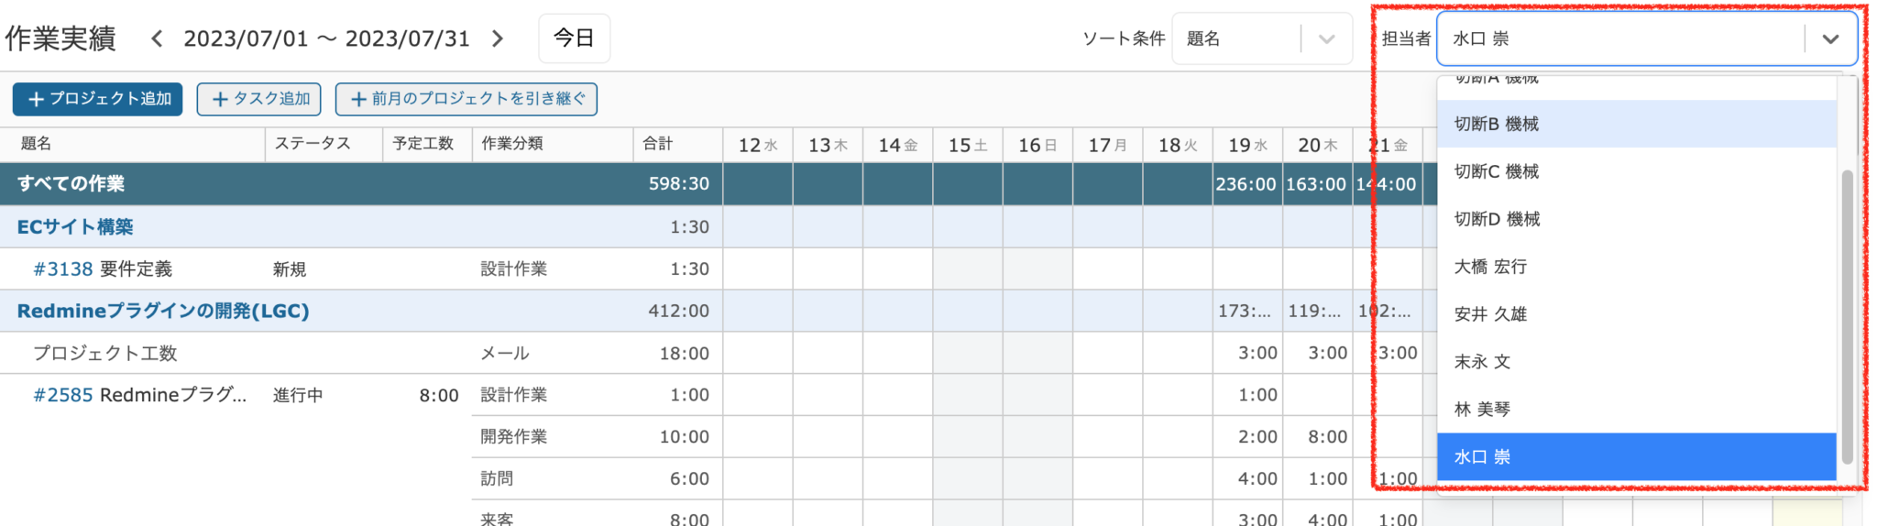The height and width of the screenshot is (526, 1877).
Task: Choose 大橋 宏行 as assignee
Action: pos(1491,267)
